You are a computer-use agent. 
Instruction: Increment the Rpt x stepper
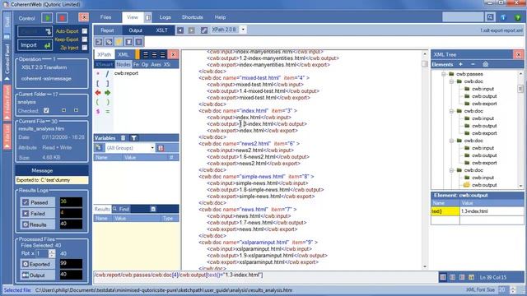pyautogui.click(x=51, y=252)
